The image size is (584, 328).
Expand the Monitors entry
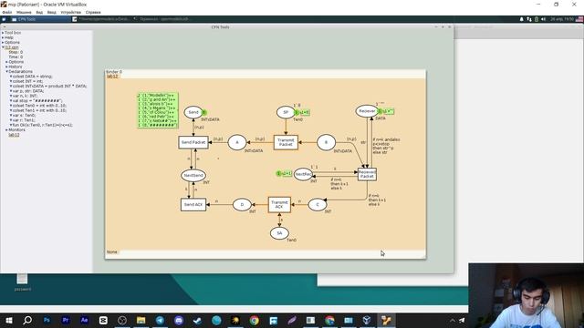tap(6, 129)
